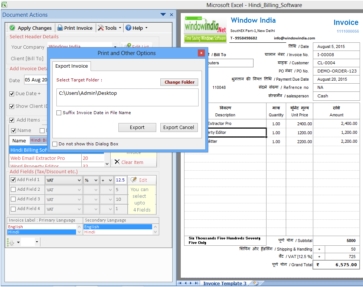
Task: Select Hindi in Primary Language list
Action: [42, 232]
